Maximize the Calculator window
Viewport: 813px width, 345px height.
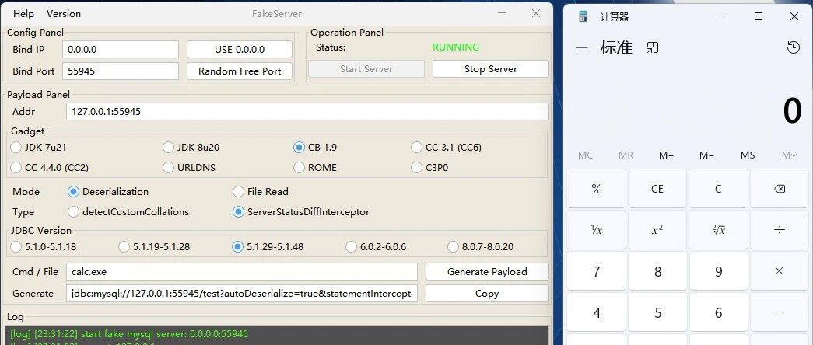[x=758, y=16]
